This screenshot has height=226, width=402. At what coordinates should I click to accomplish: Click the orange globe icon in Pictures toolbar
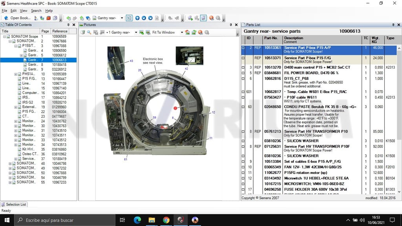(200, 32)
